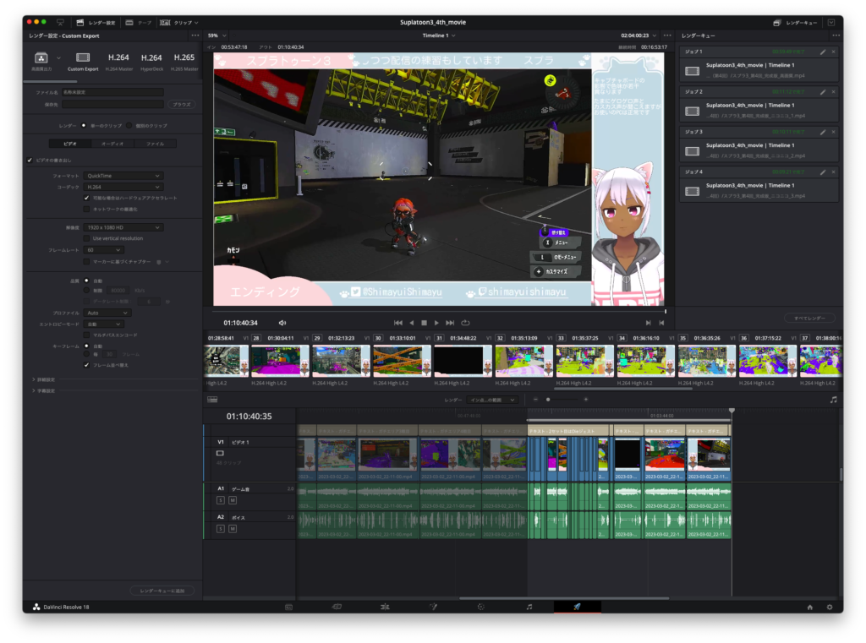866x643 pixels.
Task: Uncheck ビデオの書き出し checkbox
Action: [x=30, y=160]
